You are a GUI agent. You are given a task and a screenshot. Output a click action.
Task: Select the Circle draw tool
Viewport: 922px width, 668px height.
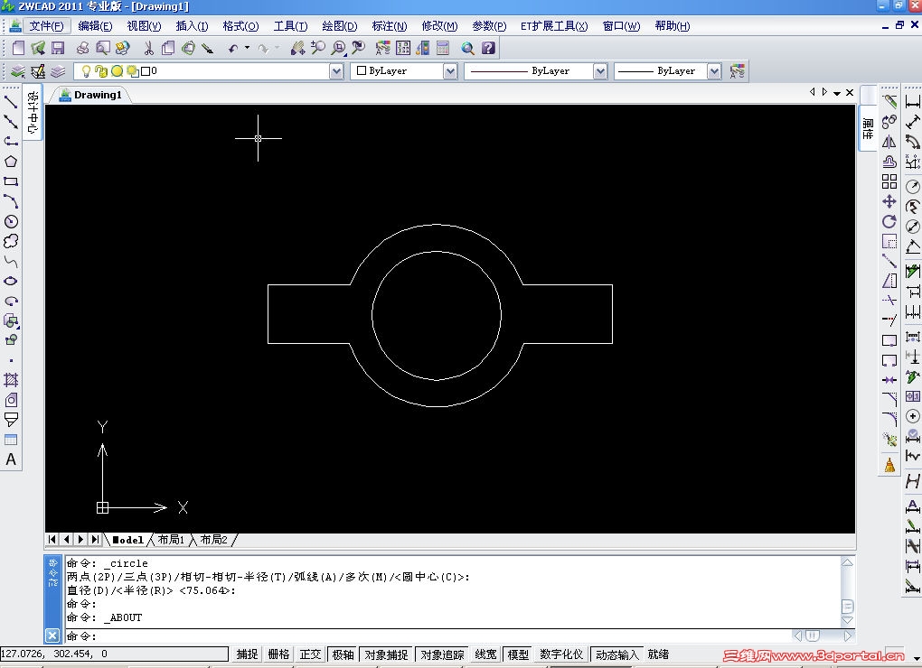click(x=11, y=221)
